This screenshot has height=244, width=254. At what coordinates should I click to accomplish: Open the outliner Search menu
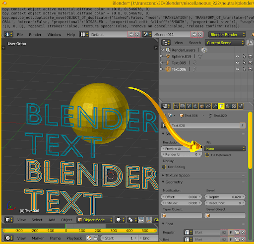click(195, 43)
